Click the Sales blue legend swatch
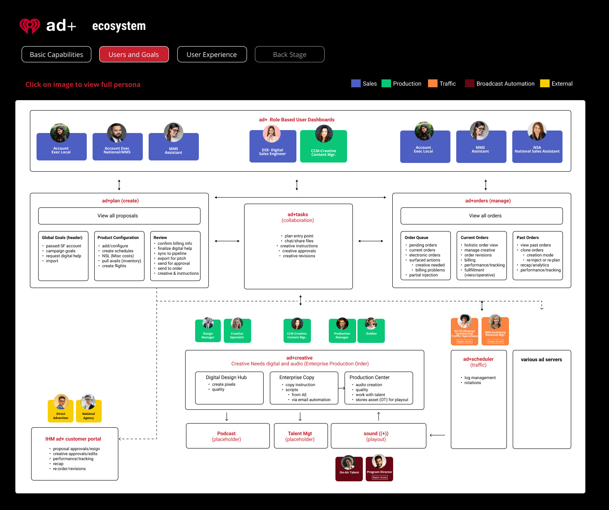Viewport: 609px width, 510px height. pos(356,83)
